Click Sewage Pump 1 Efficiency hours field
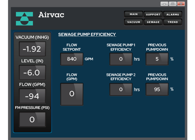Screen dimensions: 195x140 tap(121, 59)
